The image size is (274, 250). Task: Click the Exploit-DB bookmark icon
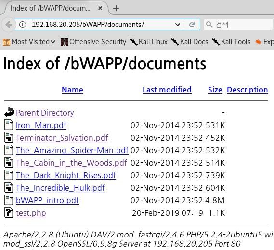tap(258, 42)
